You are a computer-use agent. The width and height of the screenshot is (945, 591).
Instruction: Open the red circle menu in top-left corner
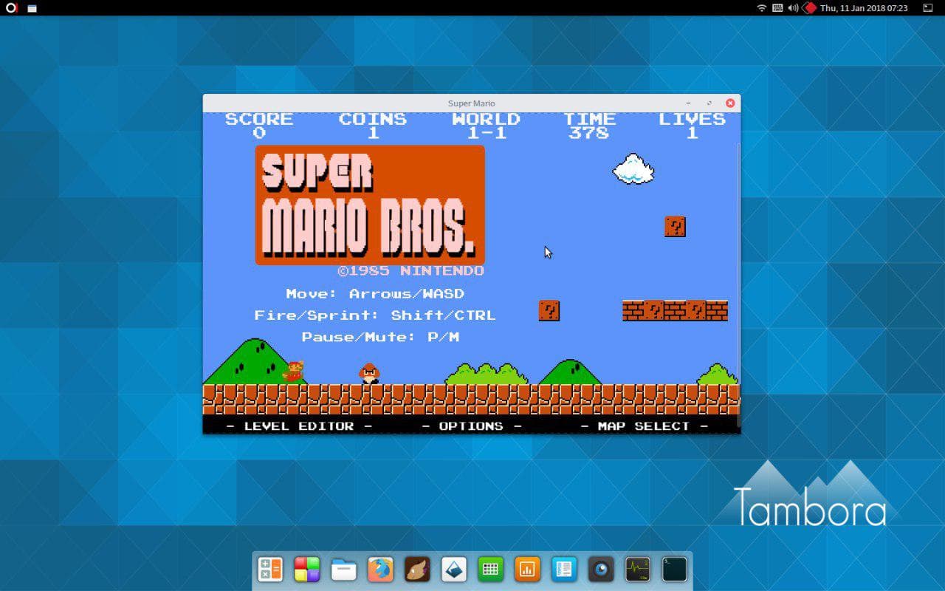(x=10, y=7)
